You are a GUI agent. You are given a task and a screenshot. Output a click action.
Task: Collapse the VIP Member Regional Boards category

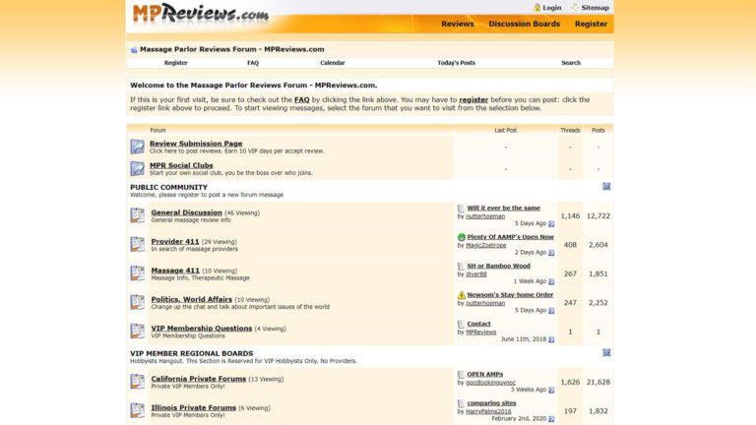(606, 352)
